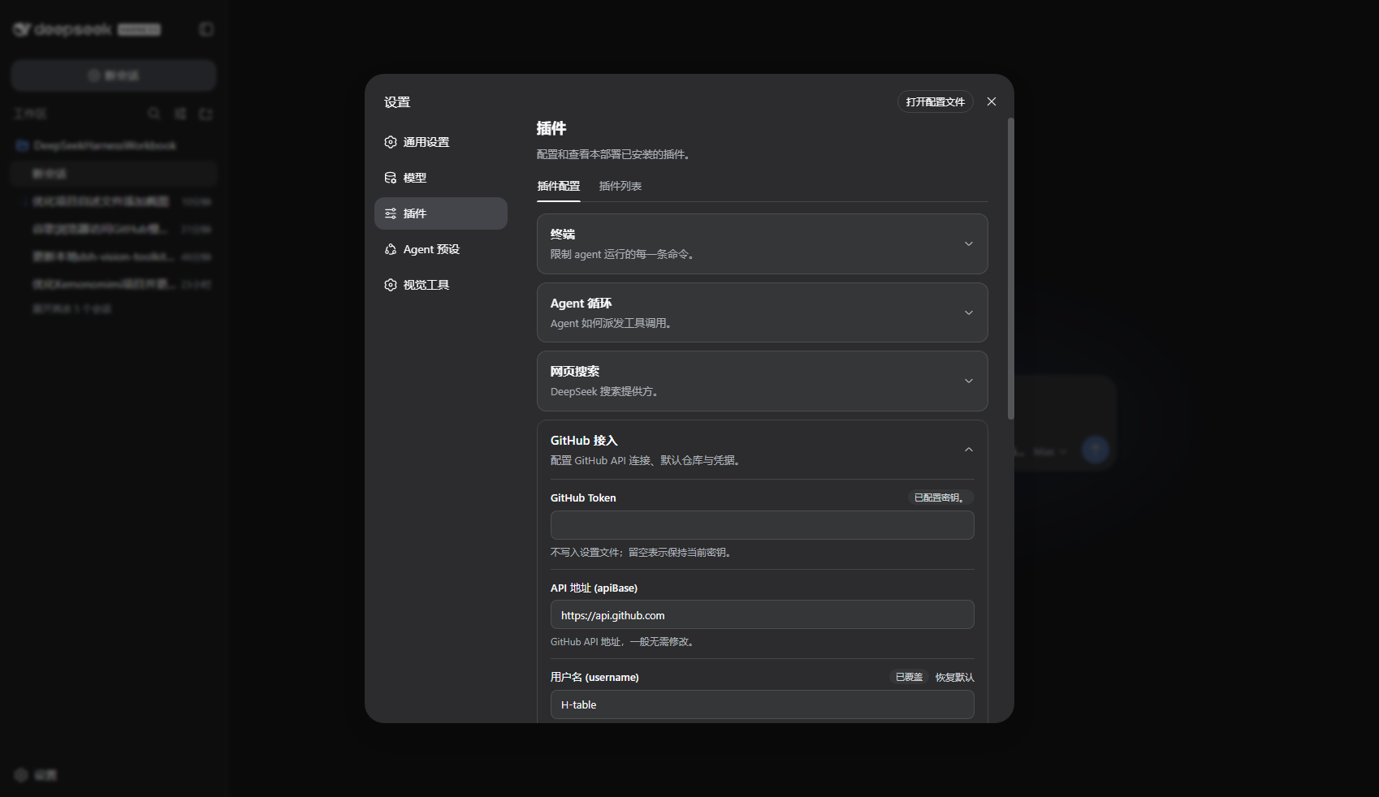1379x797 pixels.
Task: Click the blurred search icon in main sidebar
Action: (x=154, y=114)
